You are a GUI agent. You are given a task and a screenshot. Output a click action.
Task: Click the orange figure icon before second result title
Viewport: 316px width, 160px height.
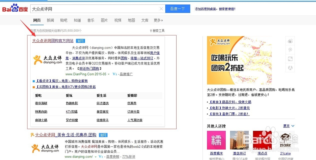(32, 135)
